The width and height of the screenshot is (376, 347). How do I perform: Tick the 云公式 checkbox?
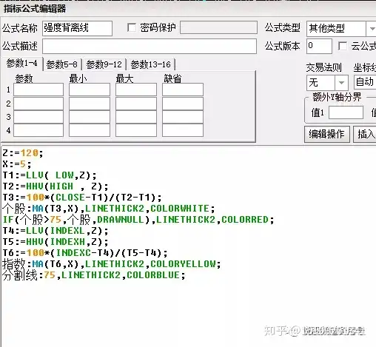(343, 46)
